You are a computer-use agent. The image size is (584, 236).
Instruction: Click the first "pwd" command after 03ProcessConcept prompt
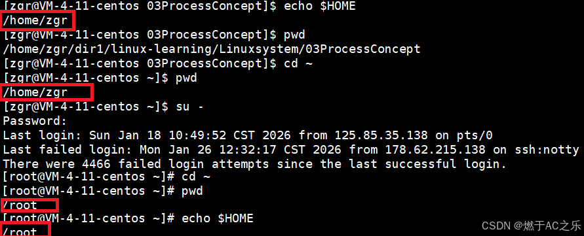click(294, 35)
